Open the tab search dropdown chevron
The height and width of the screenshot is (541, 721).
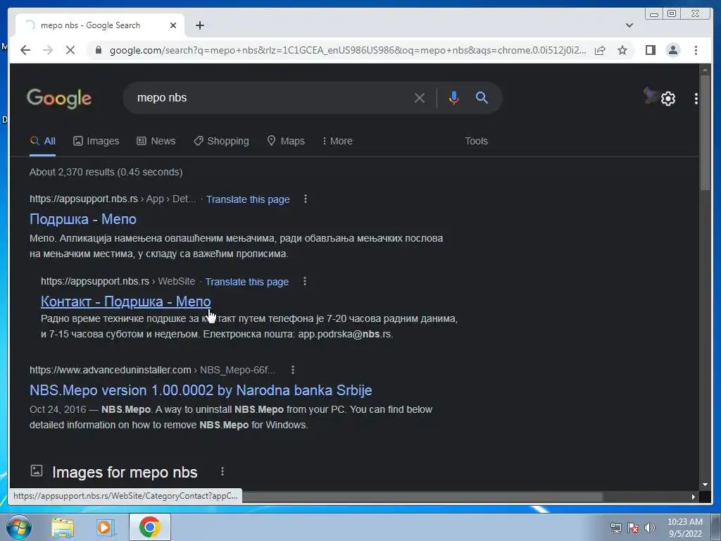tap(629, 25)
